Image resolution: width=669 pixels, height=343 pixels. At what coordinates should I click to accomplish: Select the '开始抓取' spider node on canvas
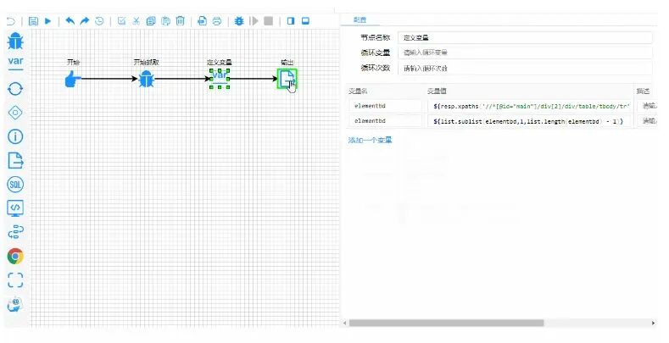click(x=146, y=79)
